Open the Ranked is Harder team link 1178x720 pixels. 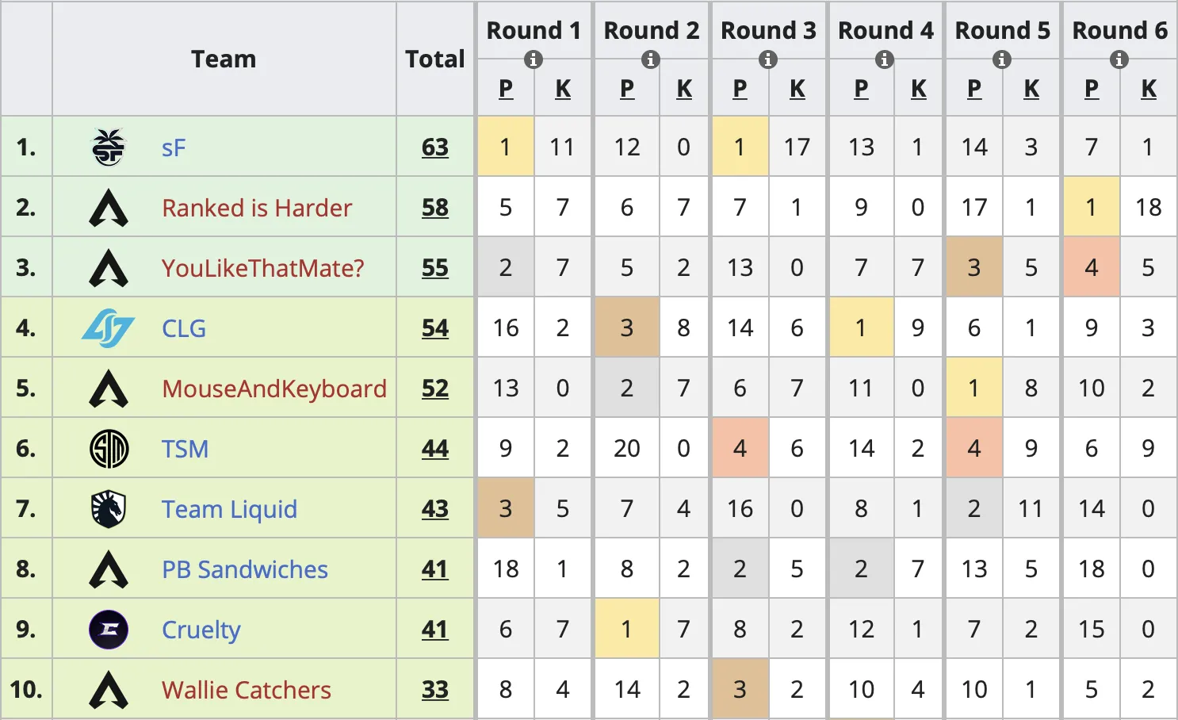pos(256,209)
